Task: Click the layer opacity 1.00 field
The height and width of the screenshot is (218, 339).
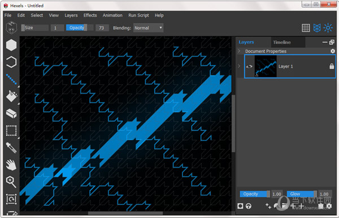Action: (x=277, y=194)
